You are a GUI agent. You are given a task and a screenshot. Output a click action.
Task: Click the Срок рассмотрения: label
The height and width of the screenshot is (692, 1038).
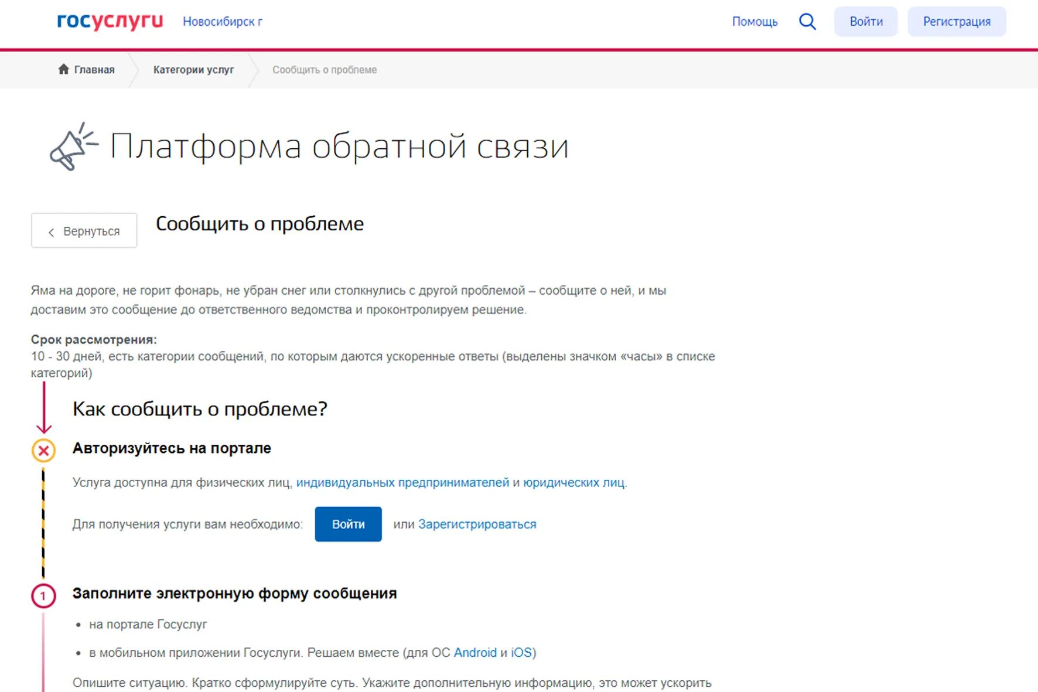pos(94,339)
